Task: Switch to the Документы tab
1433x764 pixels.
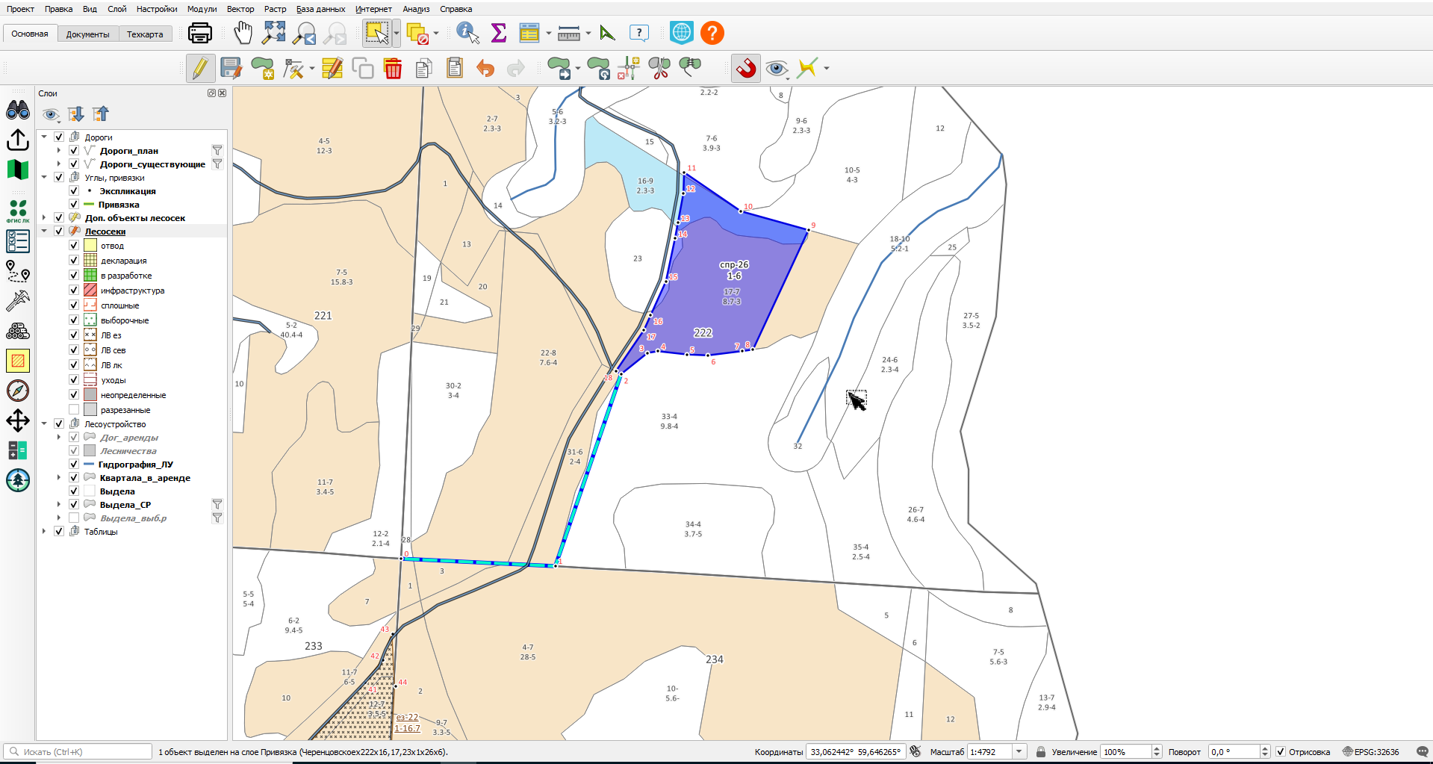Action: pos(87,34)
